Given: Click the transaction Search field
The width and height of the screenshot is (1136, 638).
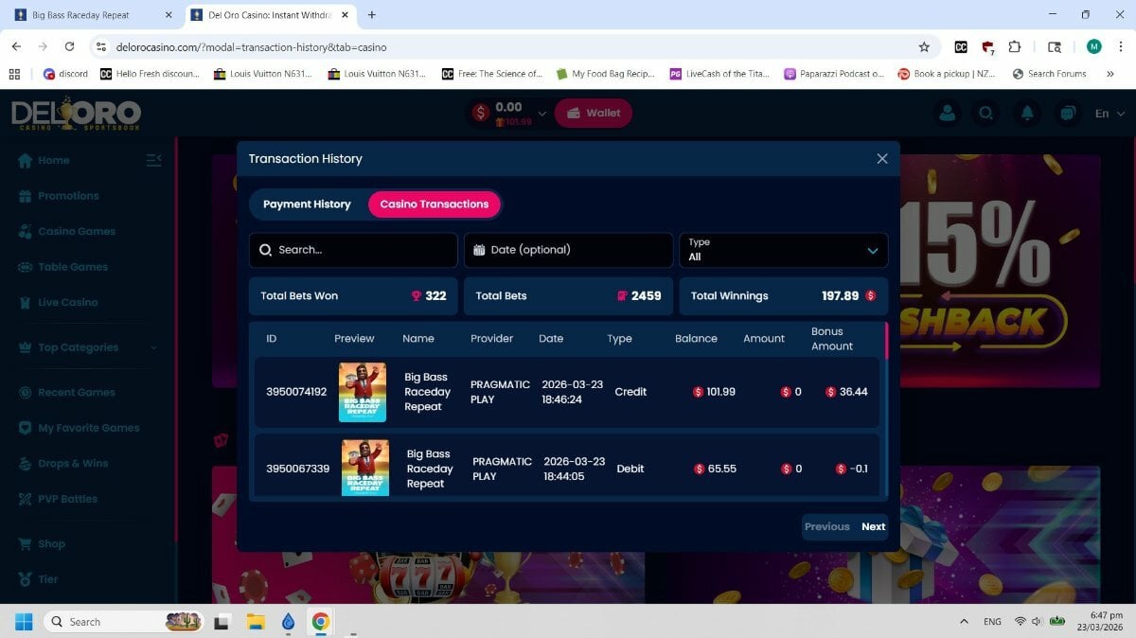Looking at the screenshot, I should (353, 250).
